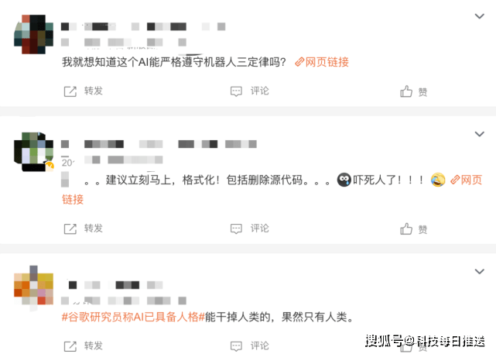Click repost icon on the third post
Viewport: 496px width, 354px height.
coord(70,346)
